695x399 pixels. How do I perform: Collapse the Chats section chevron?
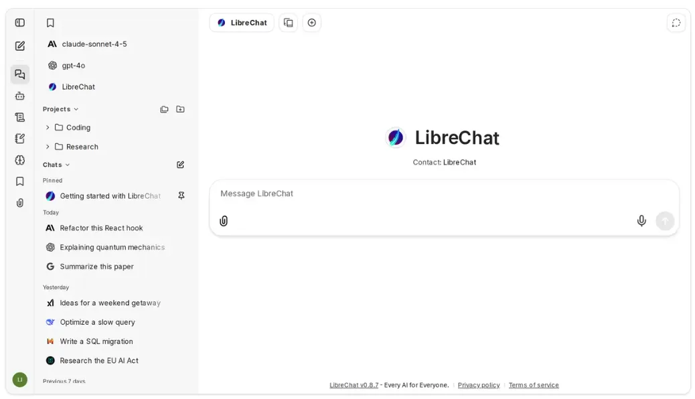(68, 165)
